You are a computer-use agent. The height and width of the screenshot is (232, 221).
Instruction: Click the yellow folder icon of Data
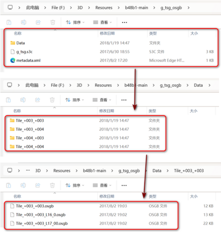point(13,43)
